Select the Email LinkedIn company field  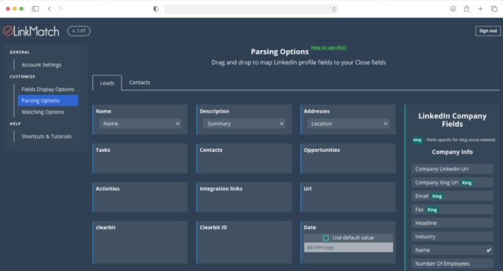click(452, 196)
